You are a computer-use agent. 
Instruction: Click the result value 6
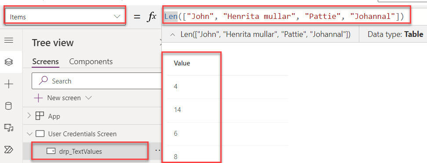click(x=175, y=134)
